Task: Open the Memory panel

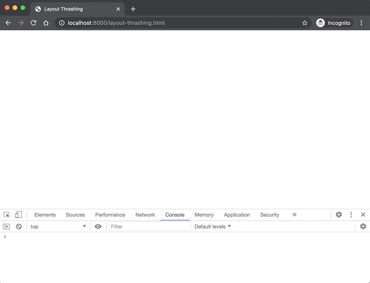Action: click(204, 215)
